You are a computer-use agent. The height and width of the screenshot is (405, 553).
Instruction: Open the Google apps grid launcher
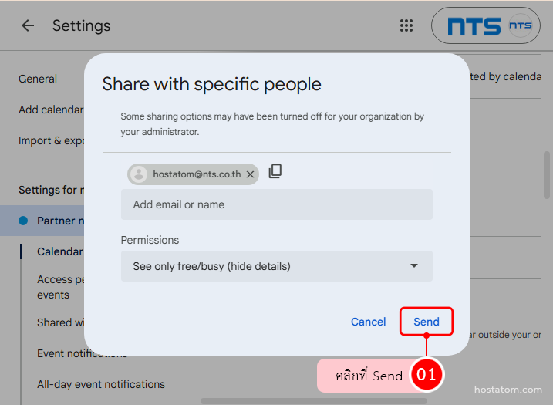click(x=406, y=25)
